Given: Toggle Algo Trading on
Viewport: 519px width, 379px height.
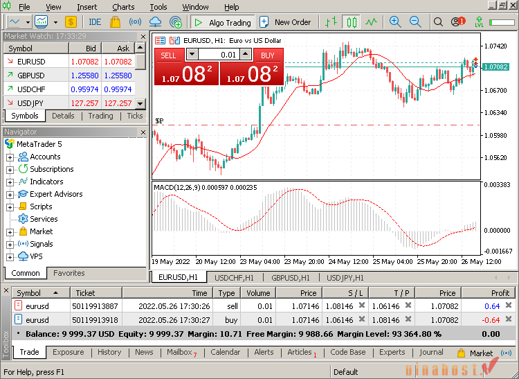Looking at the screenshot, I should pyautogui.click(x=223, y=22).
